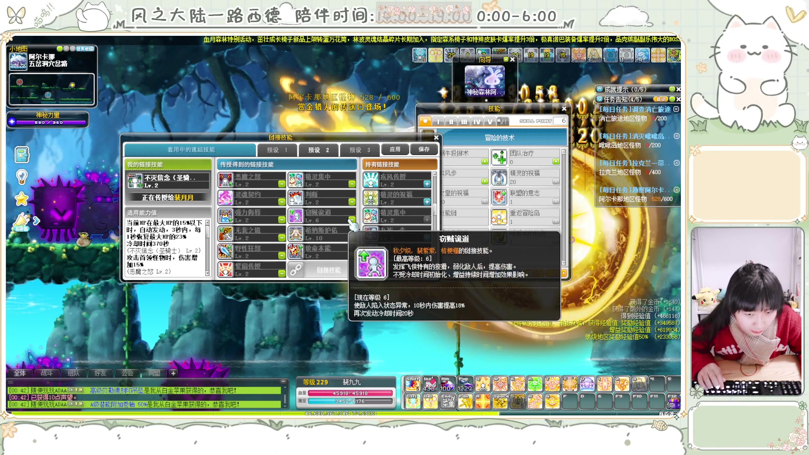Open the 套用中的連結技能 tab
The image size is (809, 455).
[190, 150]
